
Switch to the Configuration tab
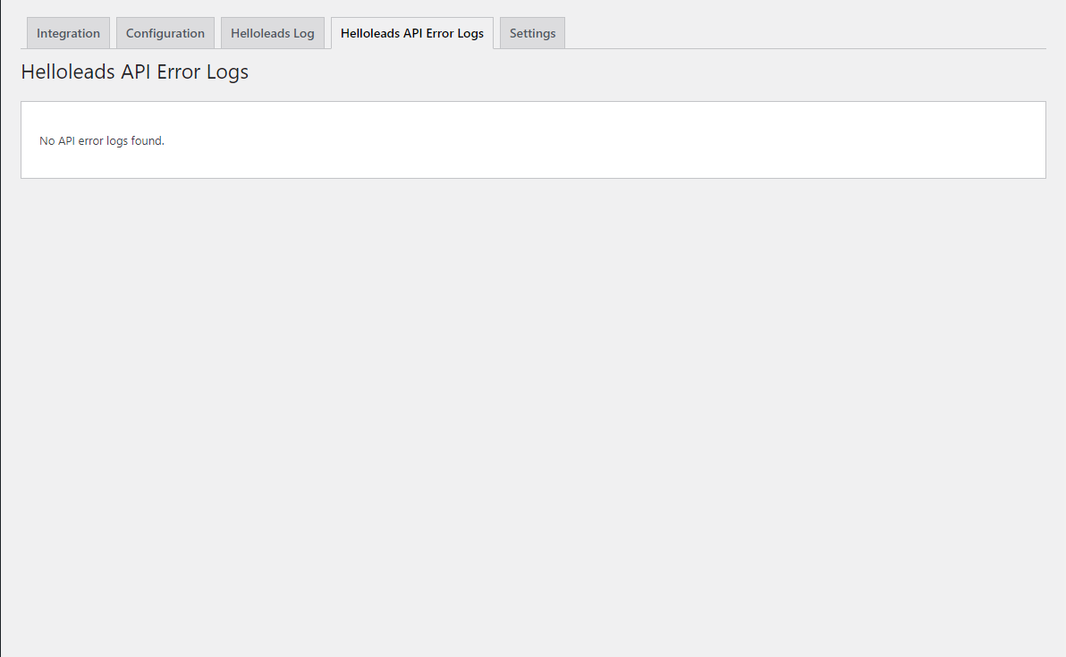[165, 33]
